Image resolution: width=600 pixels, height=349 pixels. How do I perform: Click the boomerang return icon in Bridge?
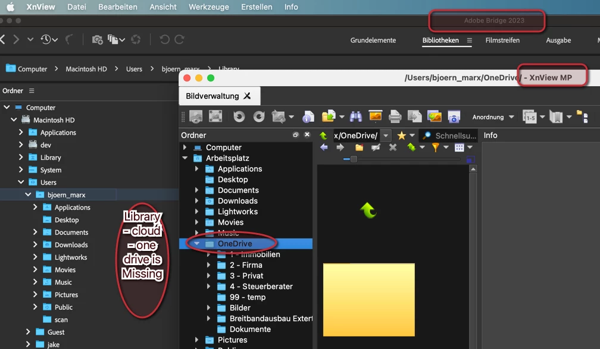69,39
